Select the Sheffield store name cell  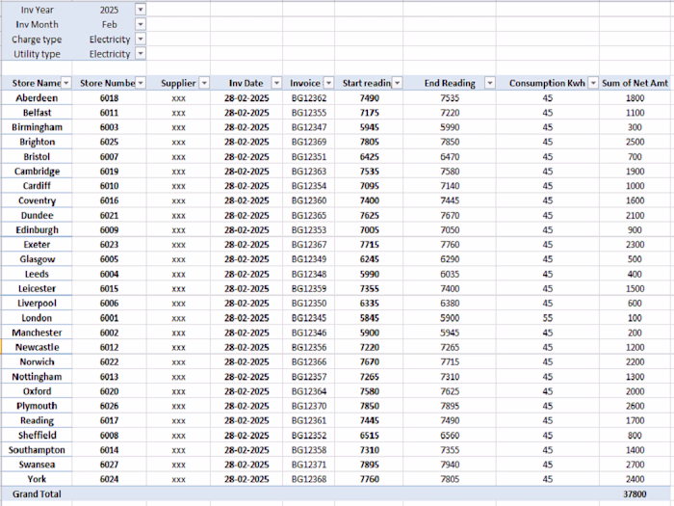point(37,435)
